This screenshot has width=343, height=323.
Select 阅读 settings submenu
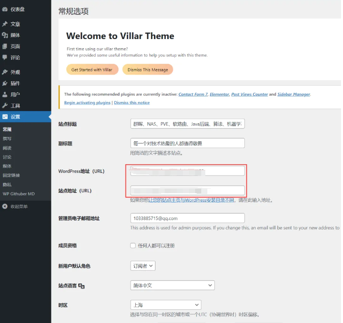click(7, 148)
